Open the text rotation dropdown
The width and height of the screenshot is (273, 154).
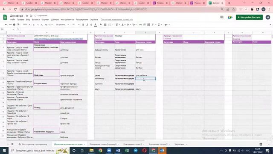134,25
